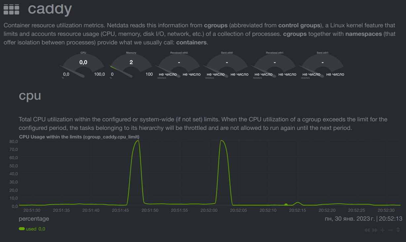Pan the chart forward using fast-forward icon

(374, 230)
